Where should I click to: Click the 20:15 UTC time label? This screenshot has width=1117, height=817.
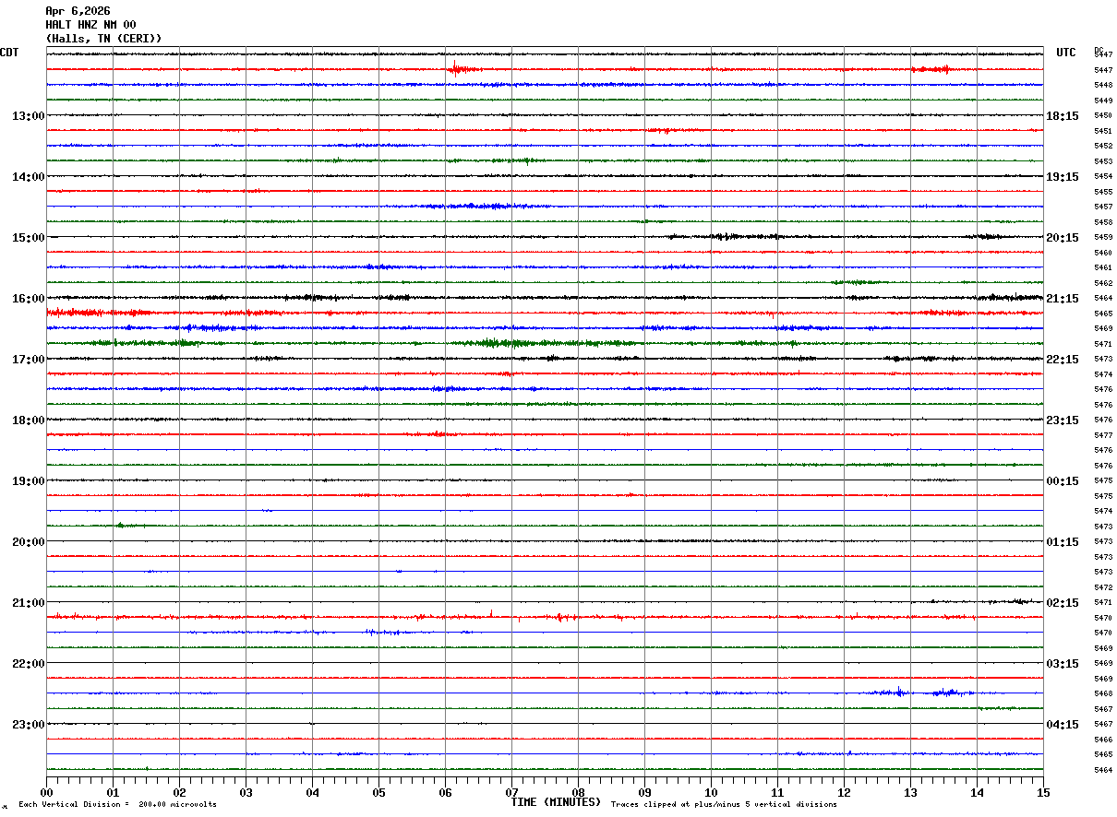[1063, 238]
